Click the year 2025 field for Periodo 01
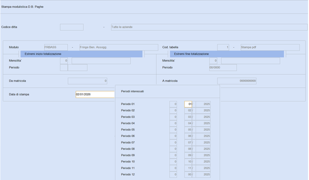Screen dimensions: 309x180 tap(203, 104)
